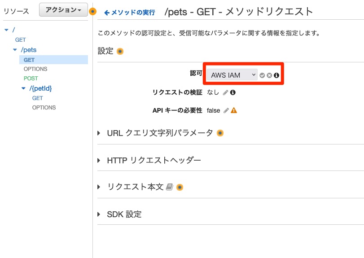Open the /{petId} resource

point(41,88)
